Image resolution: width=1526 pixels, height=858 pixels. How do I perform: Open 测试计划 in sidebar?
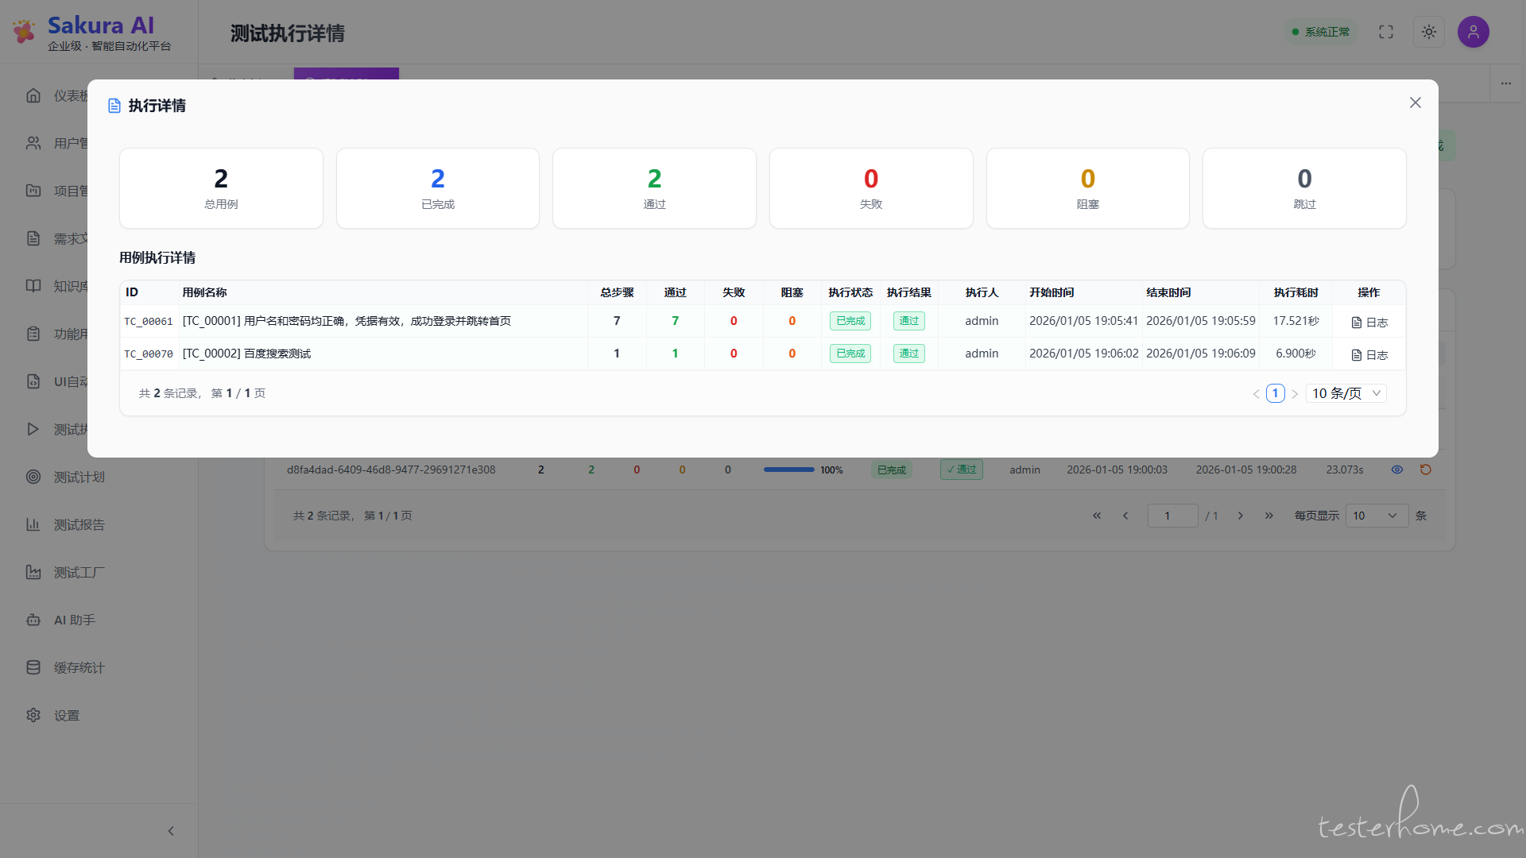click(x=79, y=477)
